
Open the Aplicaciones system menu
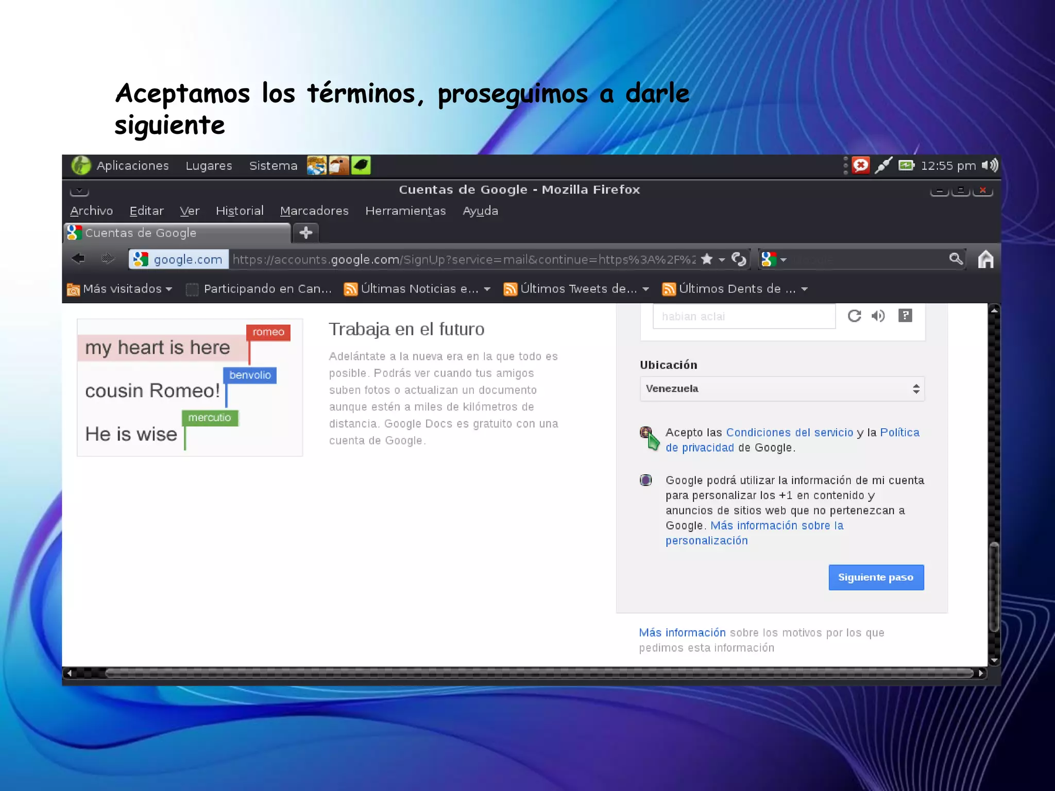tap(132, 165)
